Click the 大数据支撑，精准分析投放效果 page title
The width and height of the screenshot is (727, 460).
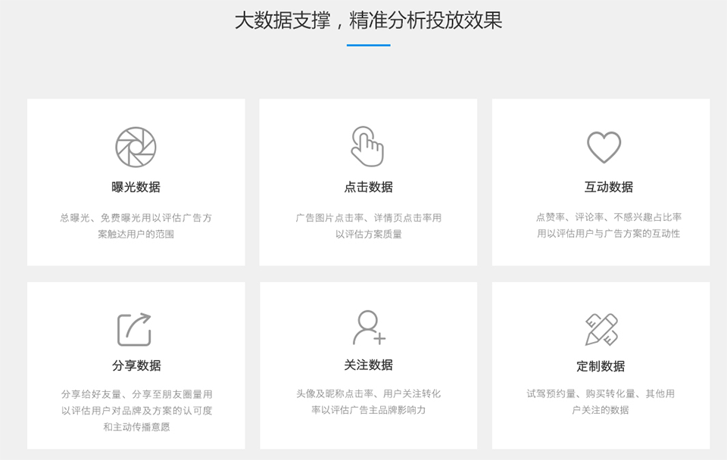(x=368, y=20)
